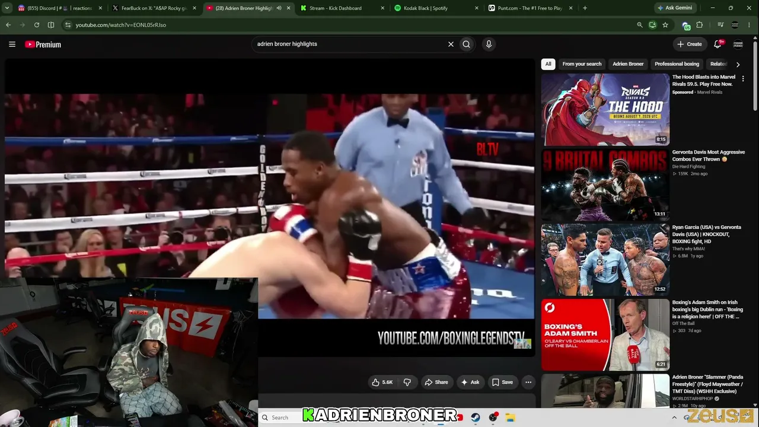759x427 pixels.
Task: Reload the current page
Action: click(x=37, y=25)
